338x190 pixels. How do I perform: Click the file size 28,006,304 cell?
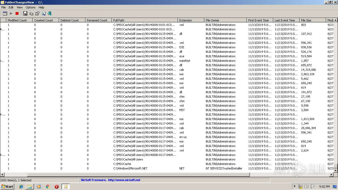coord(308,128)
